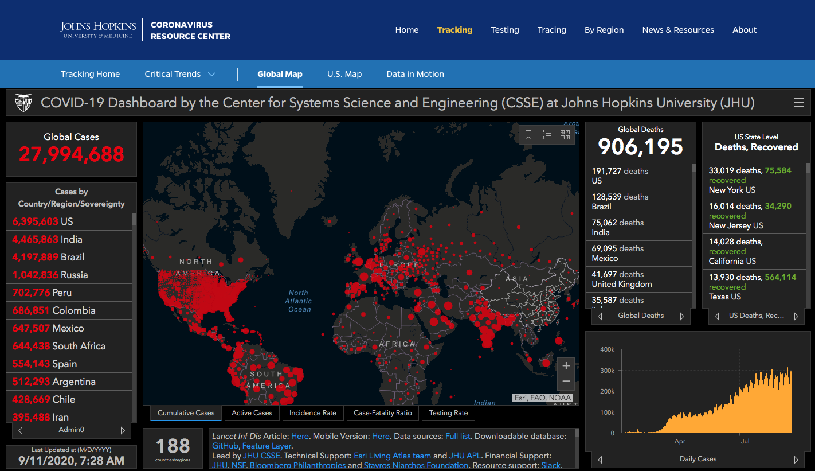Open the Data in Motion tab
Viewport: 815px width, 471px height.
point(416,74)
